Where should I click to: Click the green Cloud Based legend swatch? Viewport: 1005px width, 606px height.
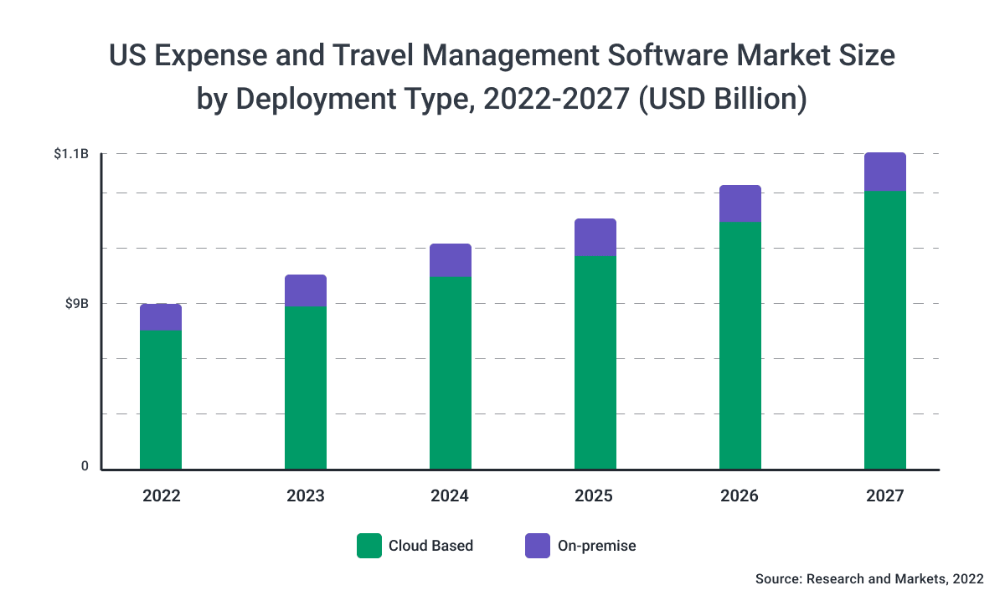click(x=368, y=546)
